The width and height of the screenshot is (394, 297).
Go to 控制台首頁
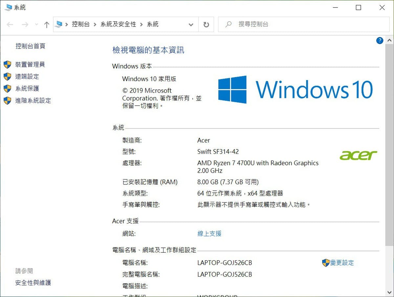click(30, 46)
